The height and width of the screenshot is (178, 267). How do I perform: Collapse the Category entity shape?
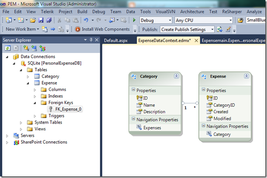click(x=176, y=76)
